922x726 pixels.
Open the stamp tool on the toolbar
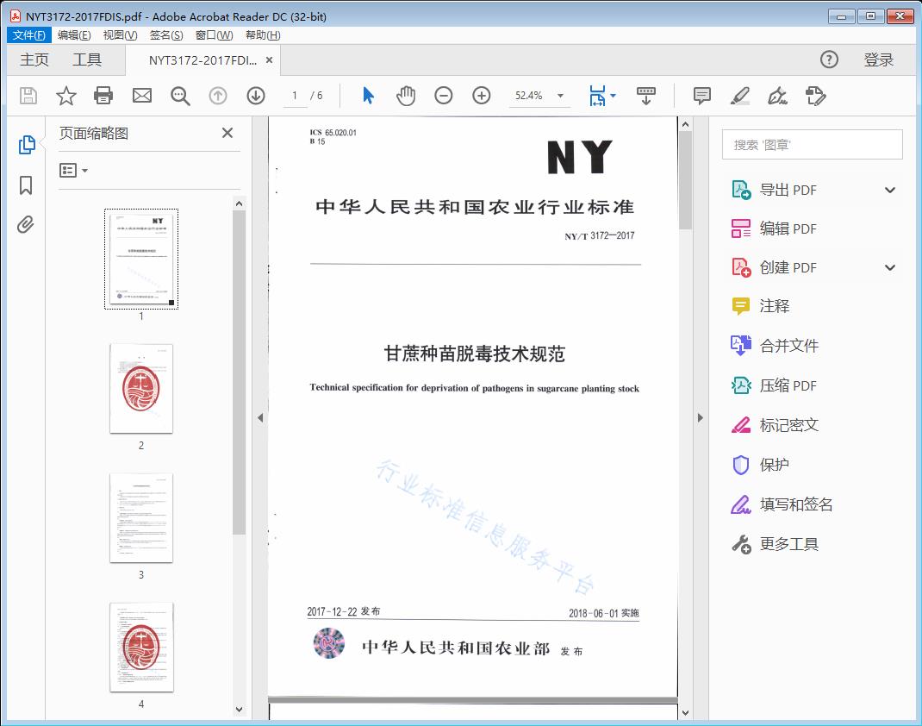point(816,96)
